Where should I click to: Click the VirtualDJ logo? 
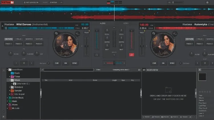pos(7,3)
